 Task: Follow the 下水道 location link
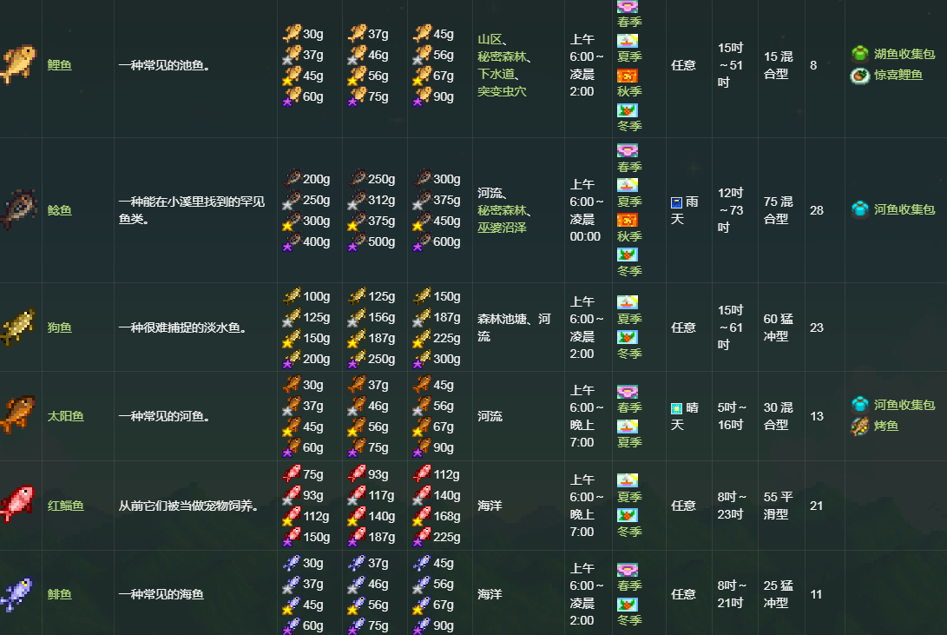click(x=496, y=74)
